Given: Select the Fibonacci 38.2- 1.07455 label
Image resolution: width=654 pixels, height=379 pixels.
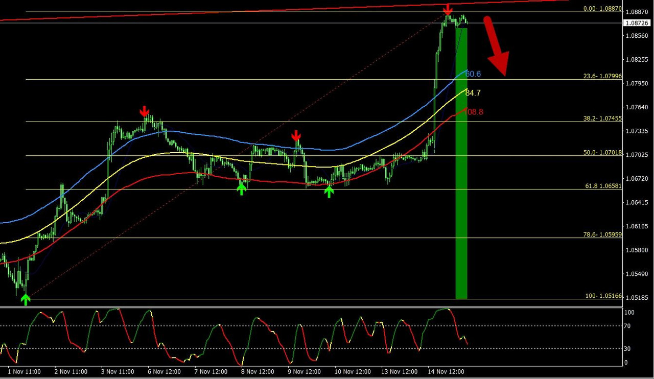Looking at the screenshot, I should [x=602, y=119].
